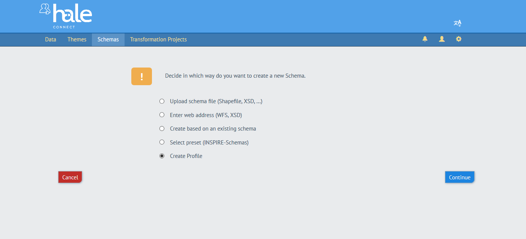The height and width of the screenshot is (239, 526).
Task: Switch to the Schemas tab
Action: click(108, 39)
